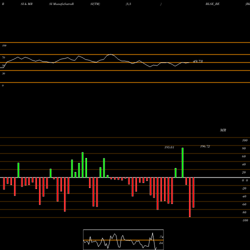This screenshot has height=250, width=250.
Task: Click the MR axis label 40
Action: (244, 164)
